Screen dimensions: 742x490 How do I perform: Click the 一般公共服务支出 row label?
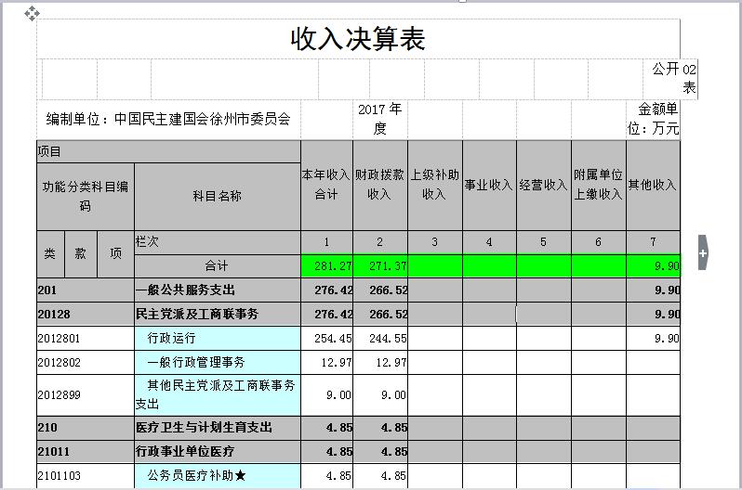click(x=186, y=290)
